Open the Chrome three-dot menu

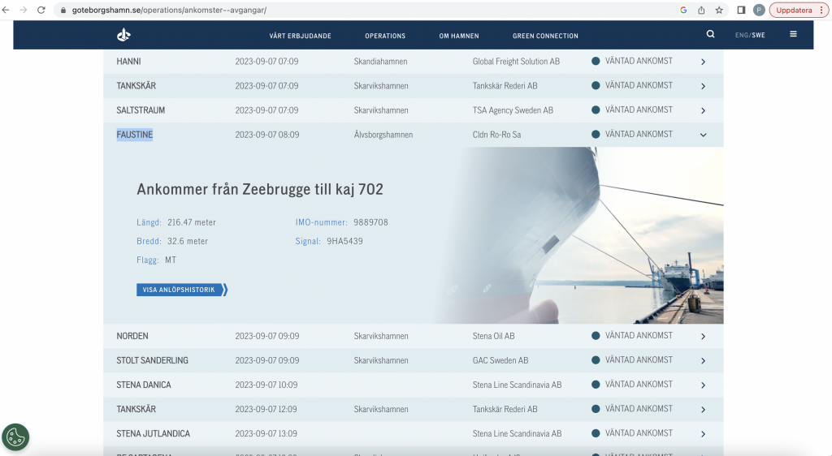[x=822, y=10]
